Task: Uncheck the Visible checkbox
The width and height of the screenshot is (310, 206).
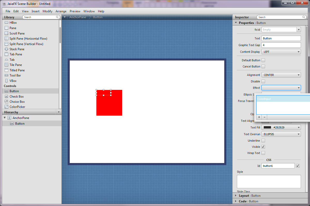Action: [263, 147]
